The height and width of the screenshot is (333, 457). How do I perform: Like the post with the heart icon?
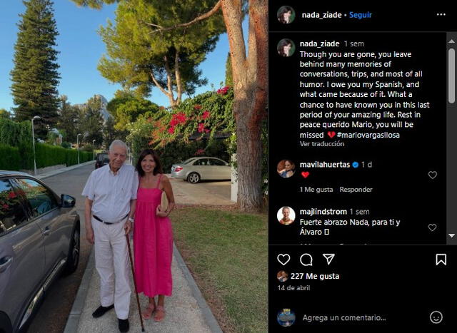pos(283,260)
